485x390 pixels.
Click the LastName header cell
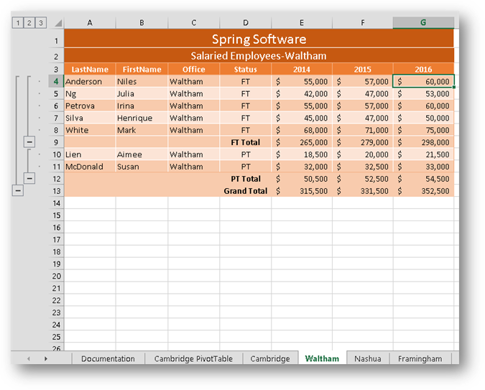coord(90,69)
